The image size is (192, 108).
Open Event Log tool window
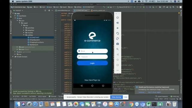click(175, 97)
